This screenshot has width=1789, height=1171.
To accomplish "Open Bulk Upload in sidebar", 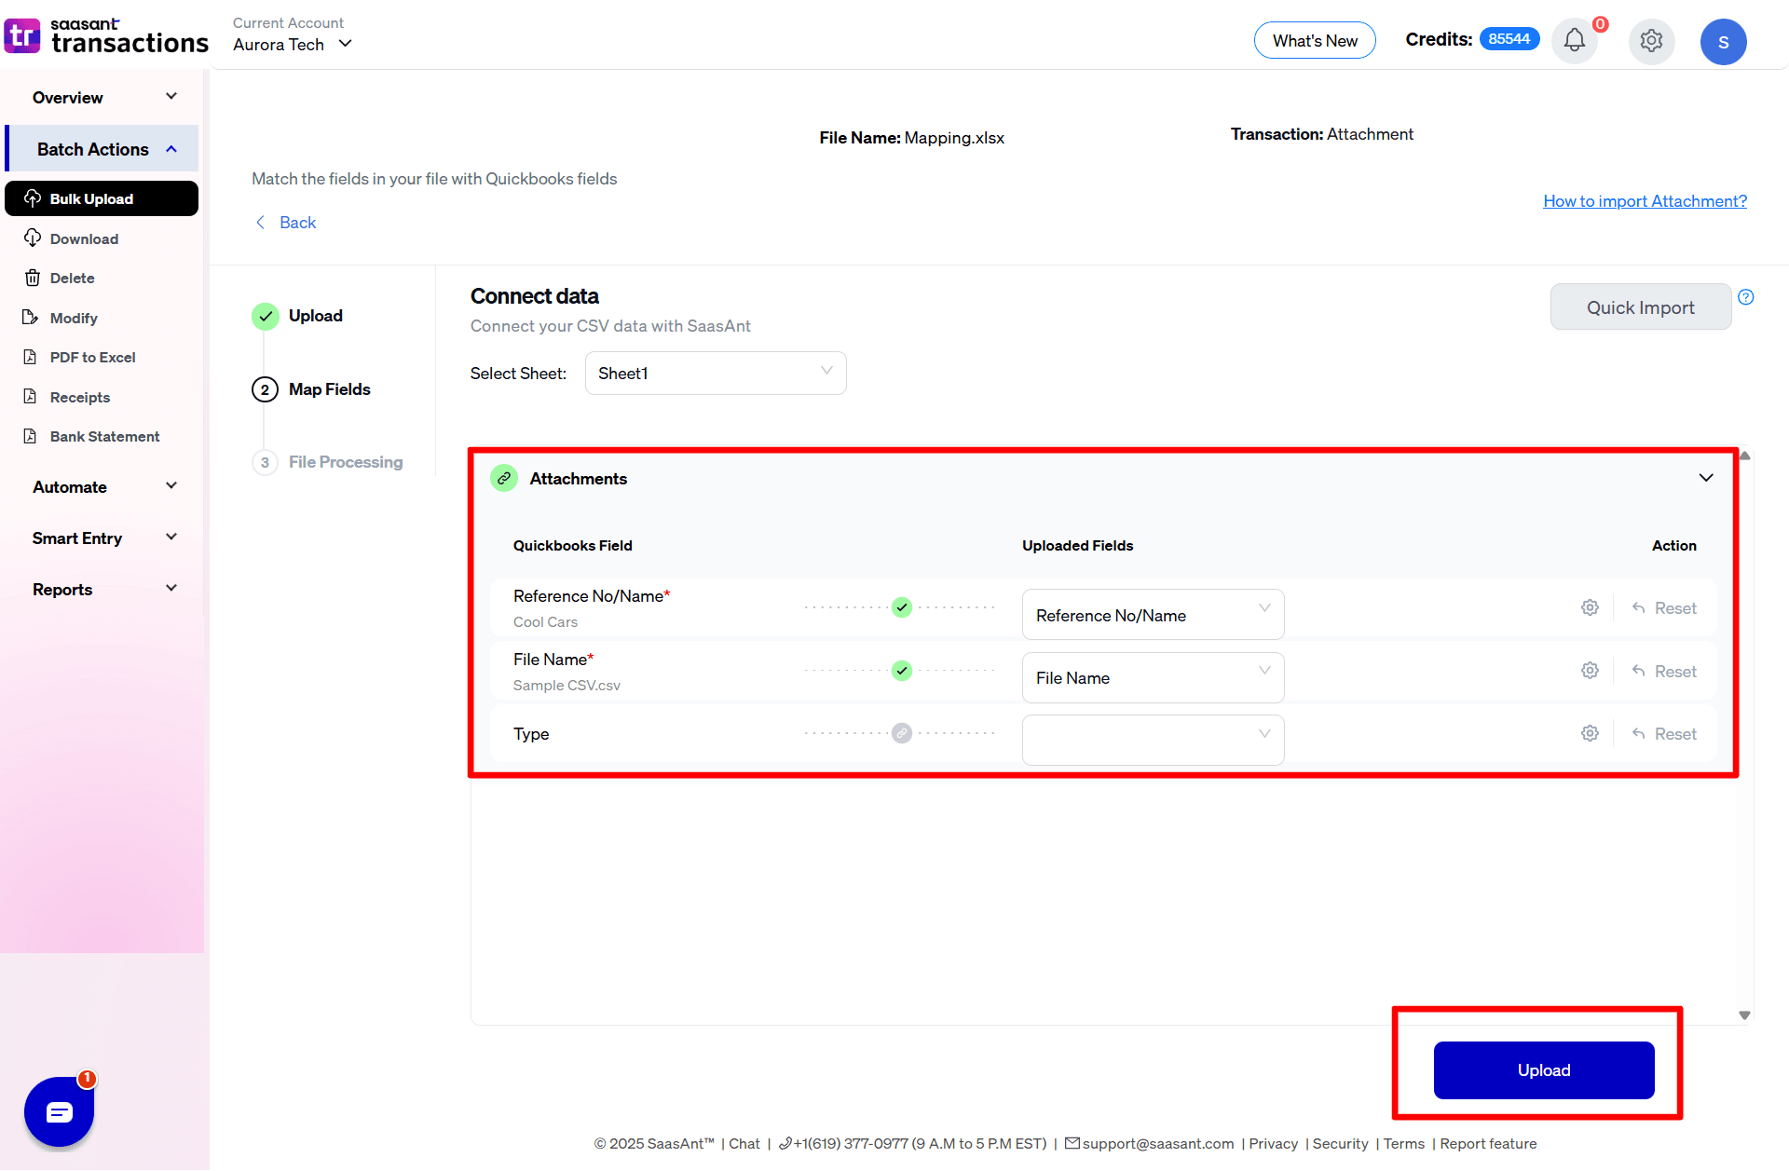I will (102, 198).
